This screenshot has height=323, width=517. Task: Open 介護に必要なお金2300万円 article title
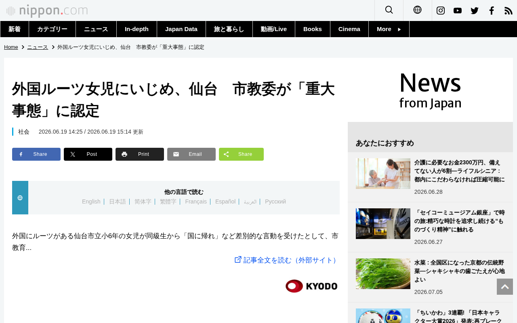[x=460, y=171]
